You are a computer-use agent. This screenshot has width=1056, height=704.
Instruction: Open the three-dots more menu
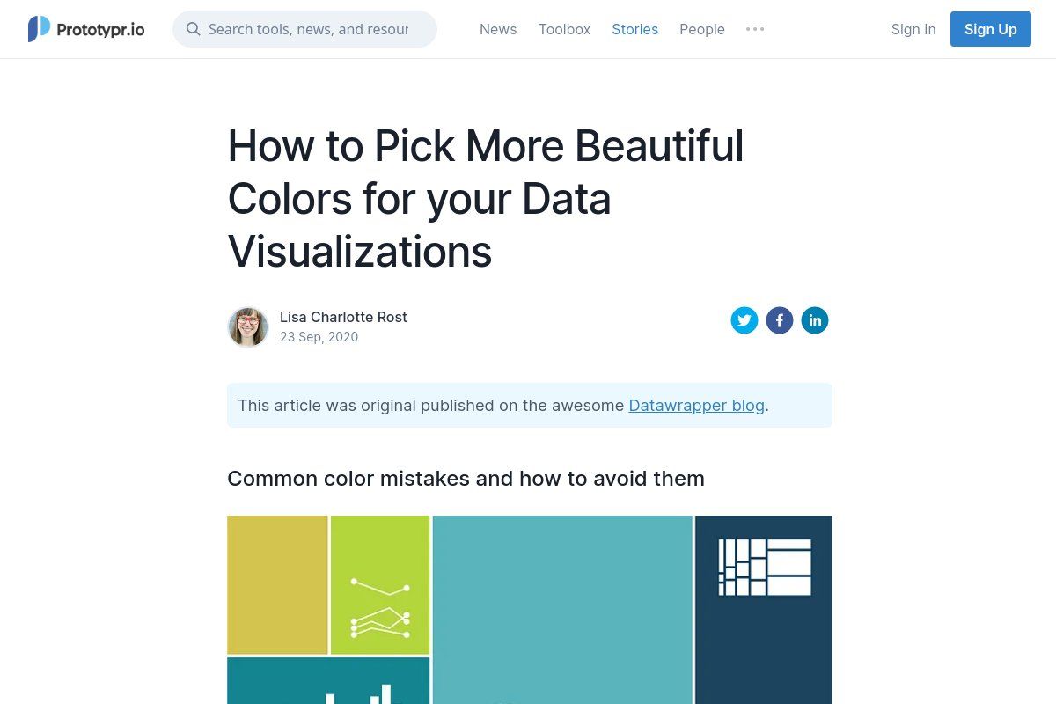(x=755, y=29)
